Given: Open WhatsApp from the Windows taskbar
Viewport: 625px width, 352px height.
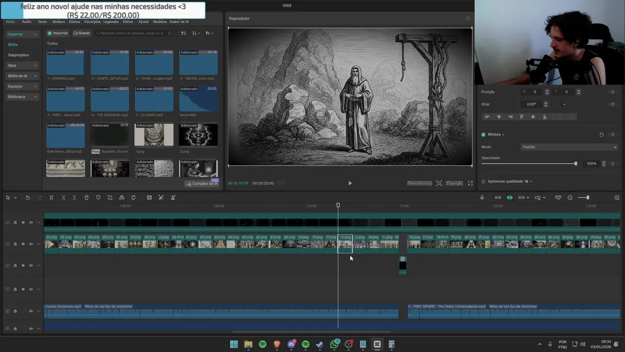Looking at the screenshot, I should click(334, 344).
